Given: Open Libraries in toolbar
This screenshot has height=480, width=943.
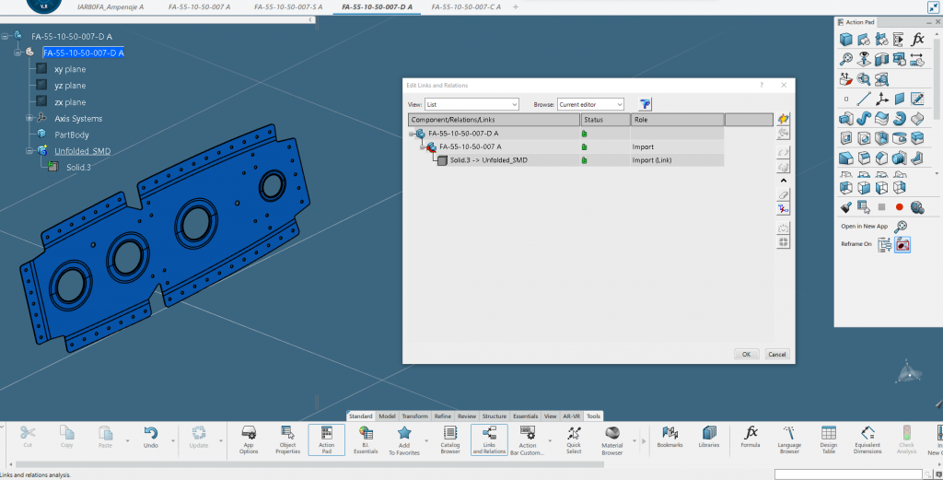Looking at the screenshot, I should 709,438.
